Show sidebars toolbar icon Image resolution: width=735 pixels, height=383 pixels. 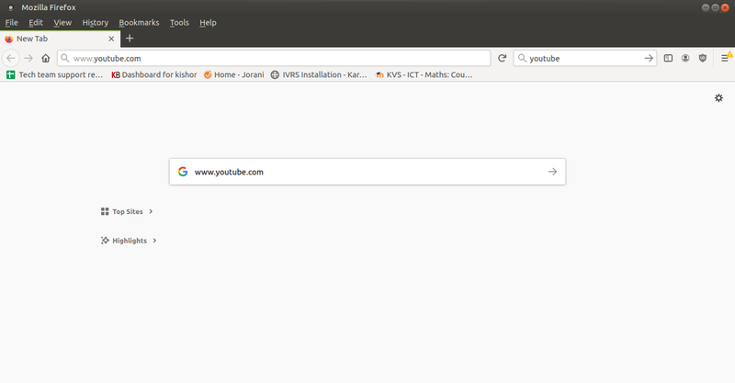(668, 58)
